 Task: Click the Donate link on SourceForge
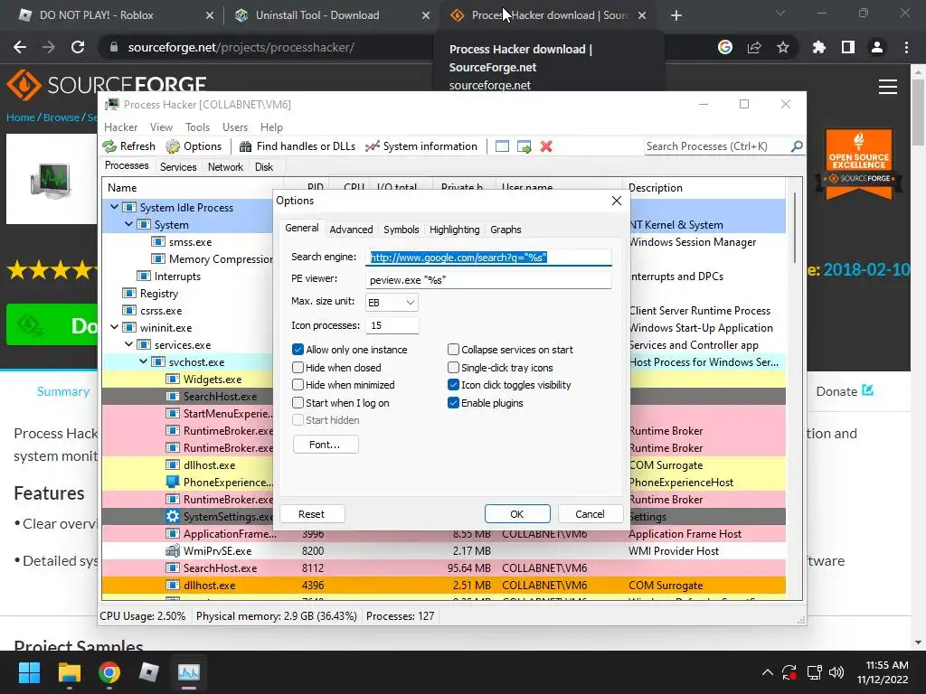845,391
